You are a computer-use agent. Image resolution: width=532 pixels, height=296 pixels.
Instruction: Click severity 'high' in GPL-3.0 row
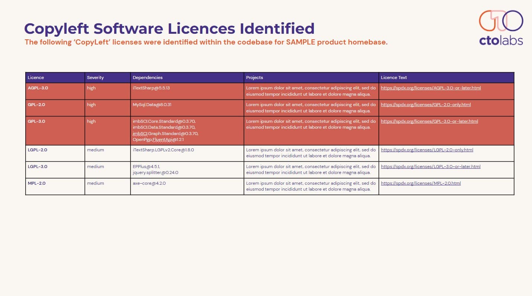tap(91, 121)
